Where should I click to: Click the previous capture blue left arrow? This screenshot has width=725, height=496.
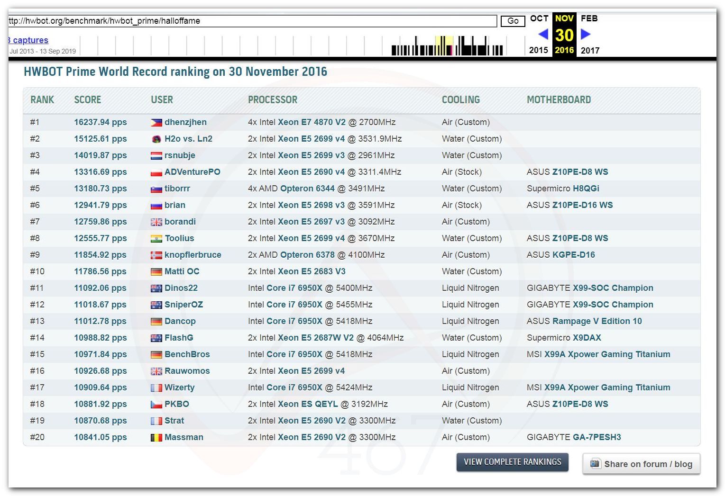pyautogui.click(x=543, y=34)
